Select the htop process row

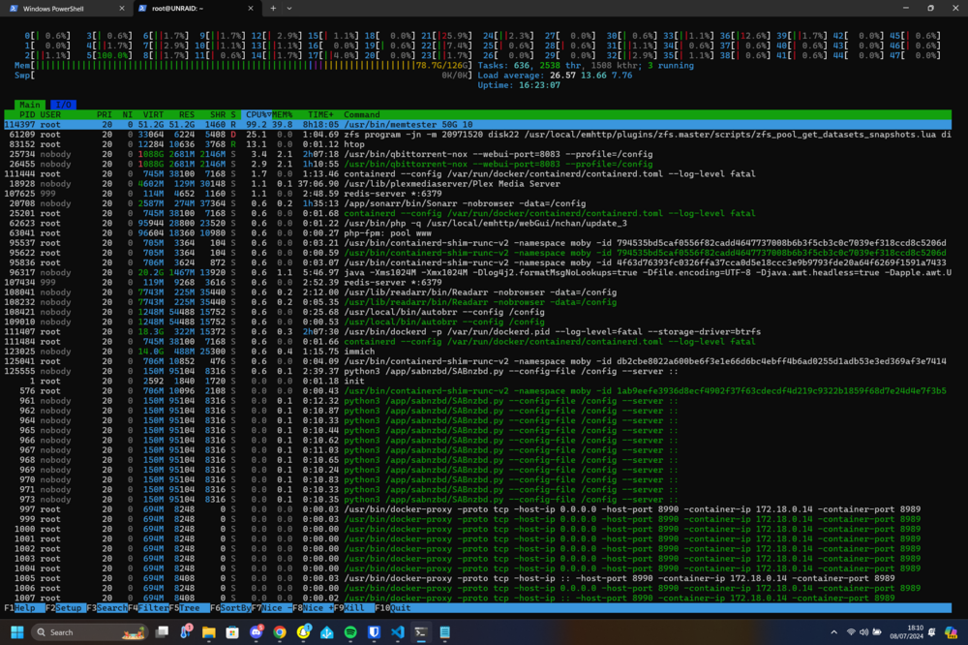(x=478, y=144)
